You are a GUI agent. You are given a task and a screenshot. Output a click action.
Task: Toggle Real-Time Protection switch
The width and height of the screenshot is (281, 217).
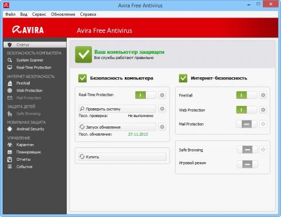pos(146,95)
